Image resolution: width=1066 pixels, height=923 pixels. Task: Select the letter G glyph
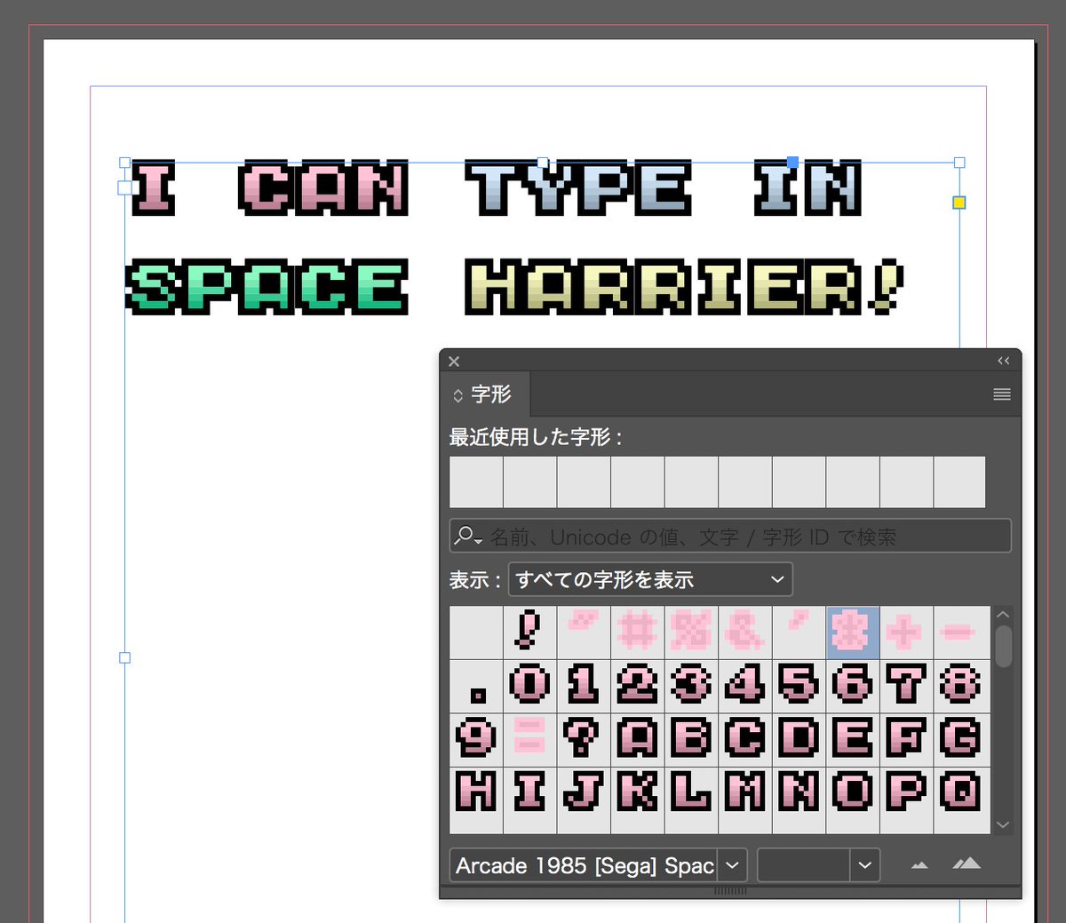pos(961,739)
